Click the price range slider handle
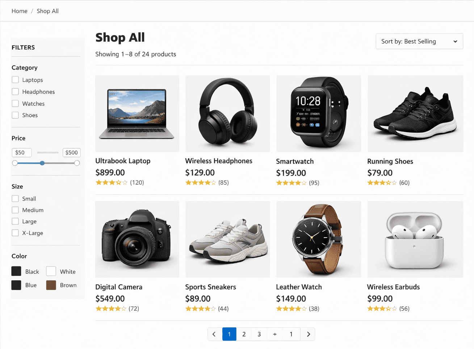 click(x=43, y=163)
